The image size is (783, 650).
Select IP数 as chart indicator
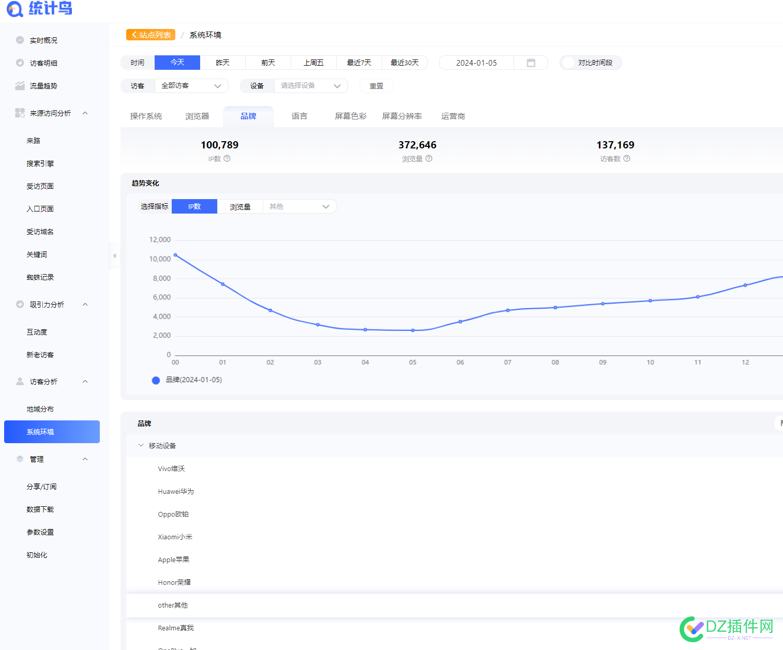(194, 206)
